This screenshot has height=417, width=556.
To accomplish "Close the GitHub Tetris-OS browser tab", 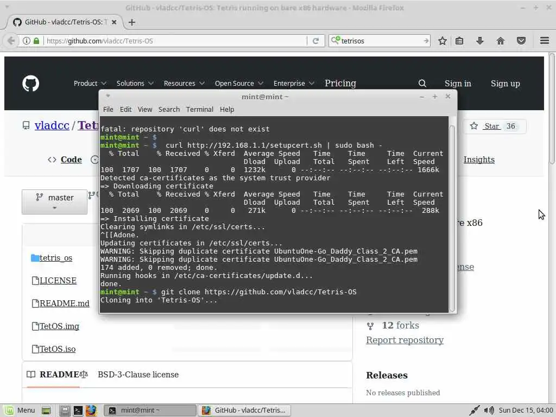I will [114, 22].
